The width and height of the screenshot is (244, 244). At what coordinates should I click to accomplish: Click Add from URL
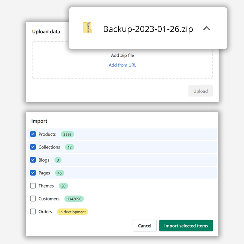(x=122, y=65)
